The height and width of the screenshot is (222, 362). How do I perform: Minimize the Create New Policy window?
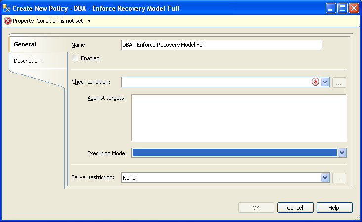point(331,8)
